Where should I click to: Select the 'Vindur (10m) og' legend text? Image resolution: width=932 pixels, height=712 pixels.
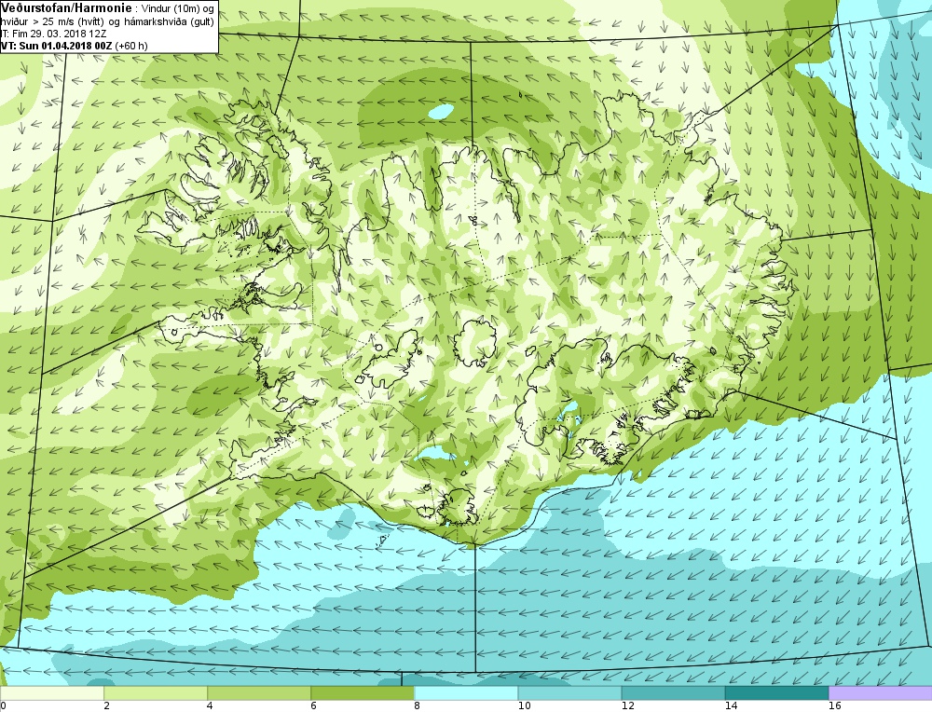pyautogui.click(x=178, y=9)
